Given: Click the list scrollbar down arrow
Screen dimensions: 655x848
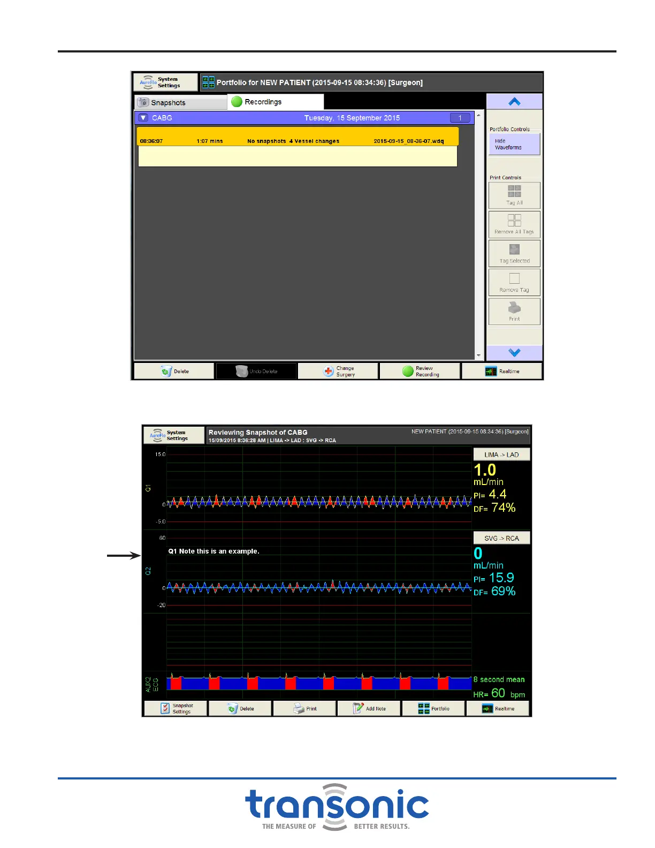Looking at the screenshot, I should tap(478, 355).
